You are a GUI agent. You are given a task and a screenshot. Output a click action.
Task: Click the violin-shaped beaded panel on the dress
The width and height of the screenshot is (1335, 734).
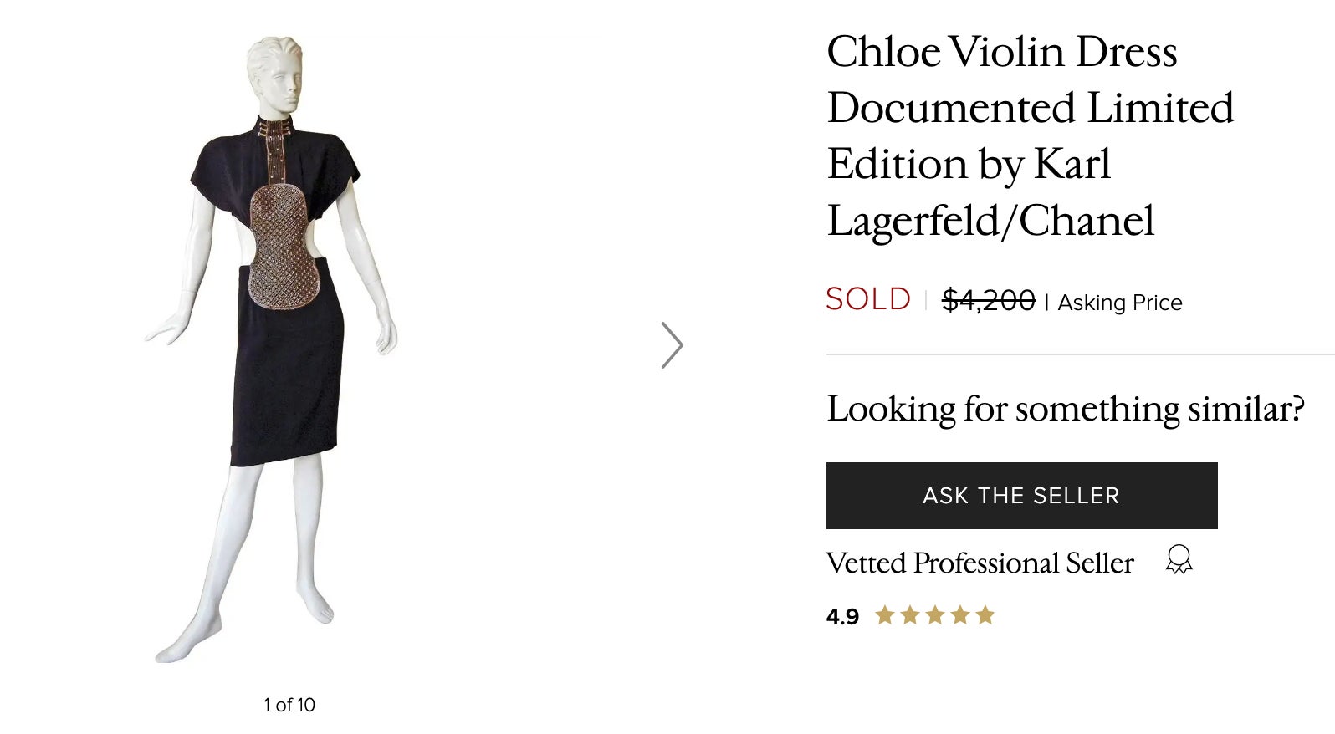tap(284, 247)
